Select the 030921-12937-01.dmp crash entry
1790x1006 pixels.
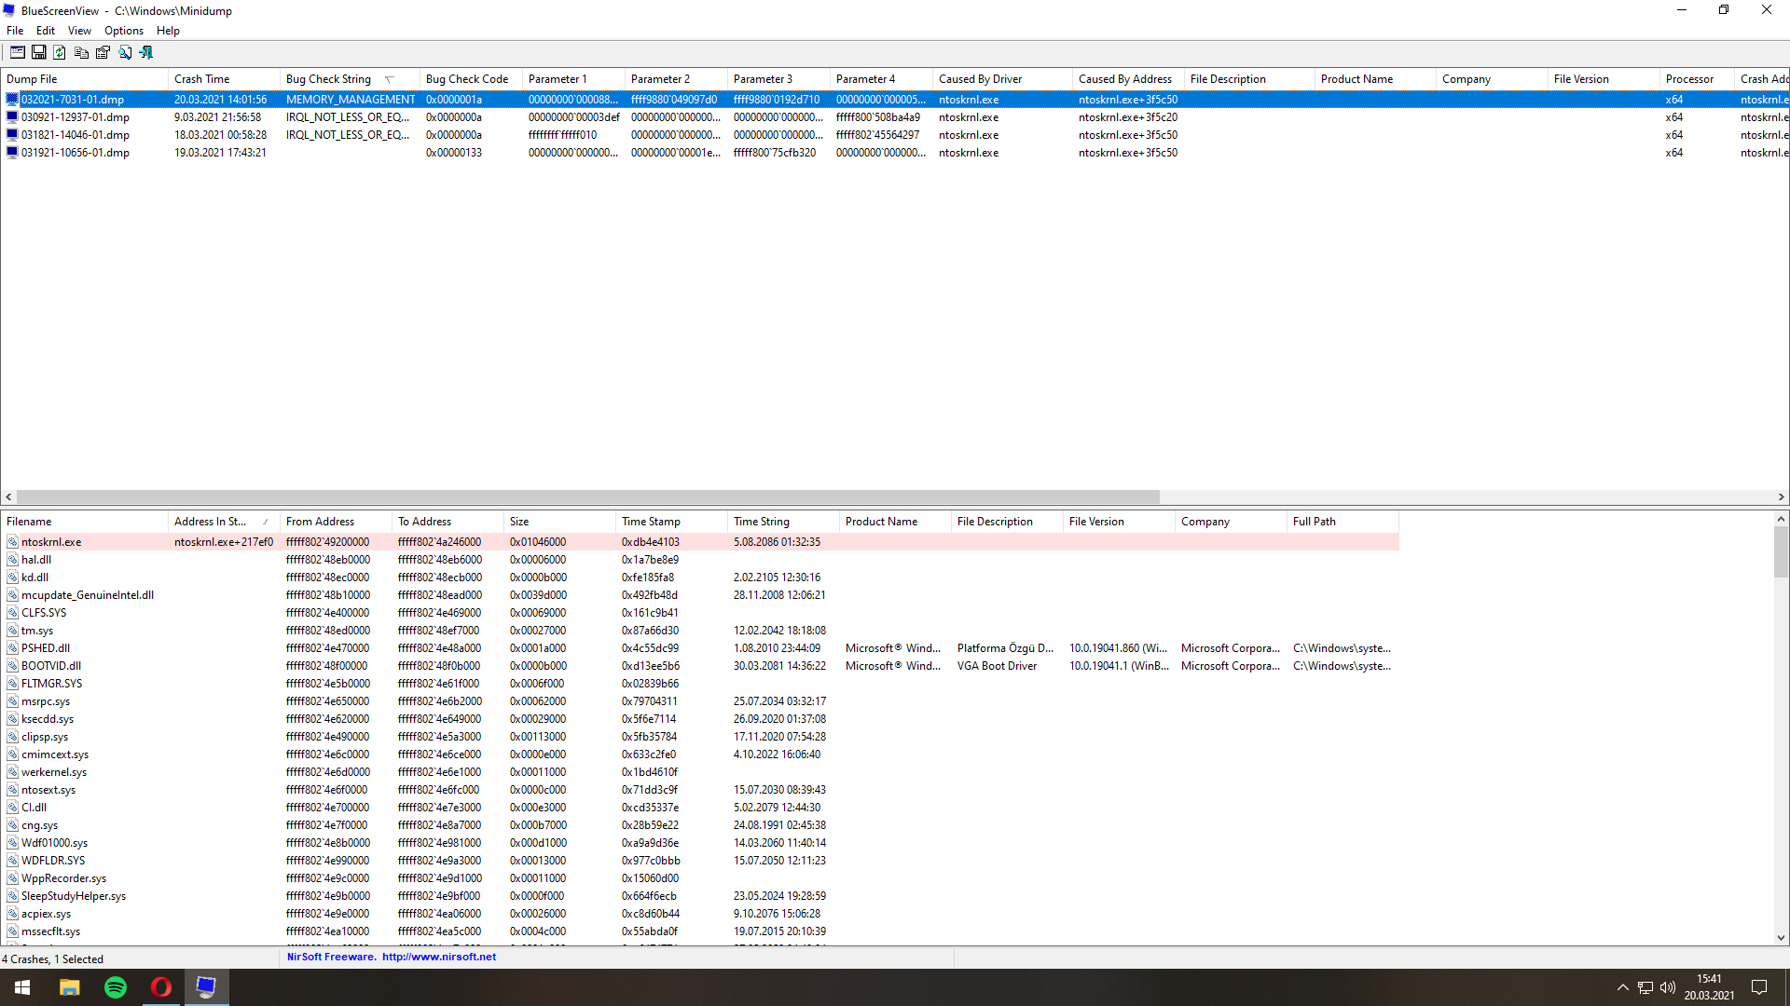tap(76, 117)
